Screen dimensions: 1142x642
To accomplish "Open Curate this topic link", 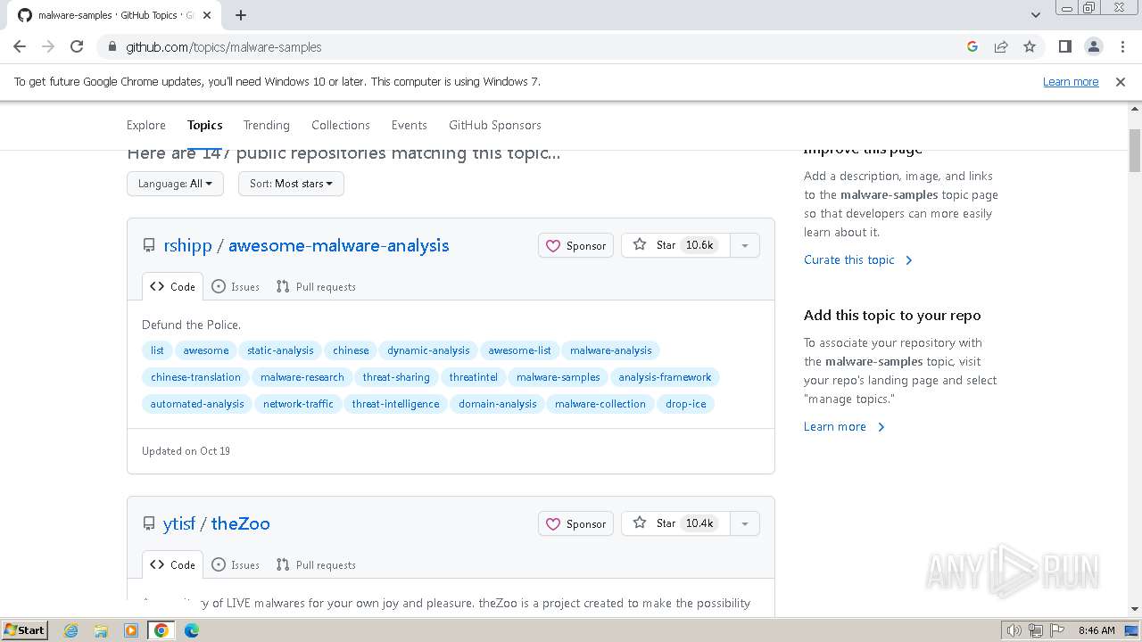I will click(x=858, y=259).
